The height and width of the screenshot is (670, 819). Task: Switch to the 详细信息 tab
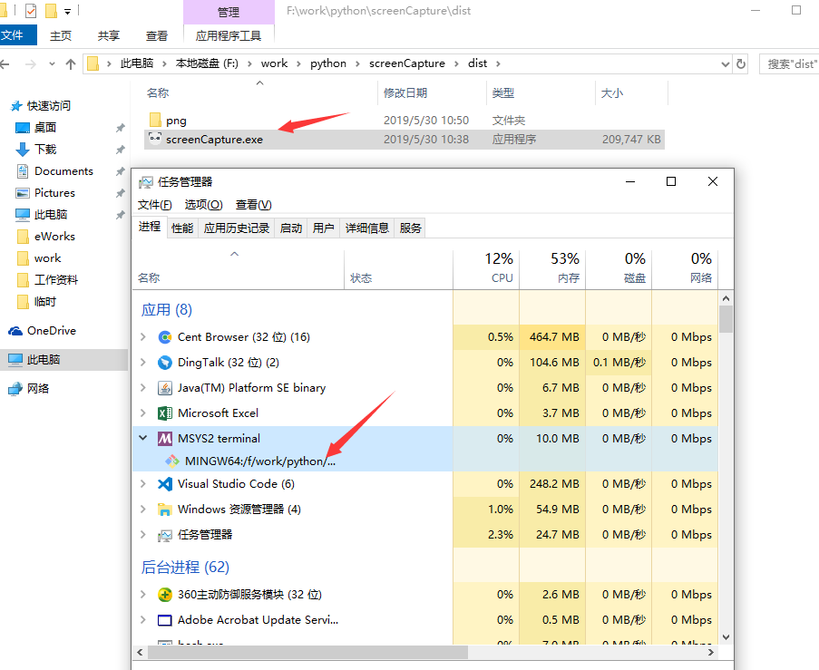[x=367, y=228]
